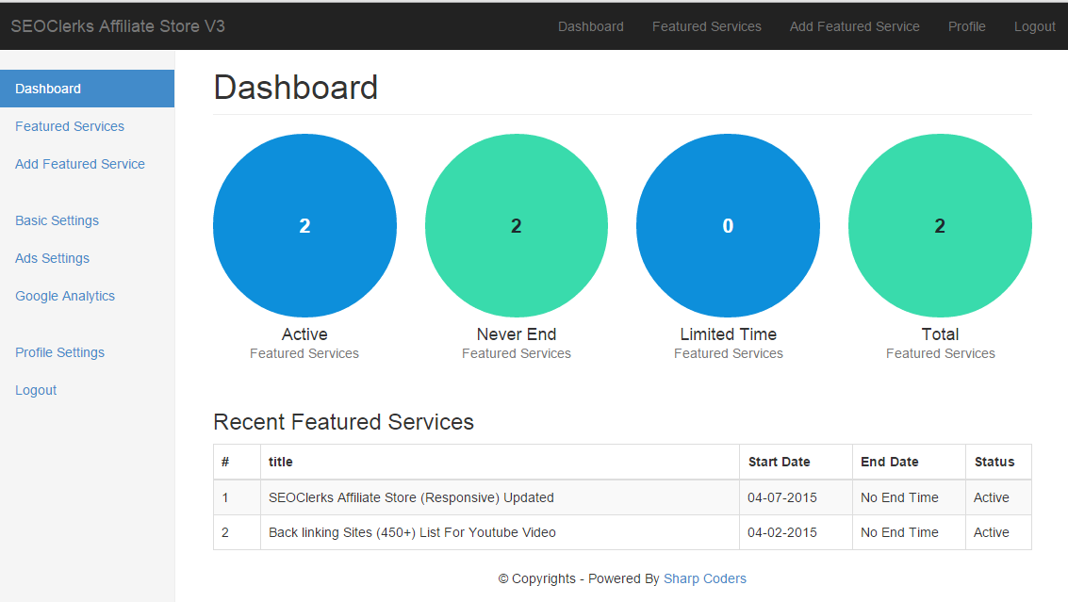Viewport: 1068px width, 602px height.
Task: Choose Add Featured Service in the sidebar
Action: point(80,164)
